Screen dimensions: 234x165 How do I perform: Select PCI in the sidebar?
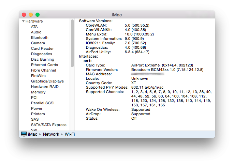(x=34, y=97)
